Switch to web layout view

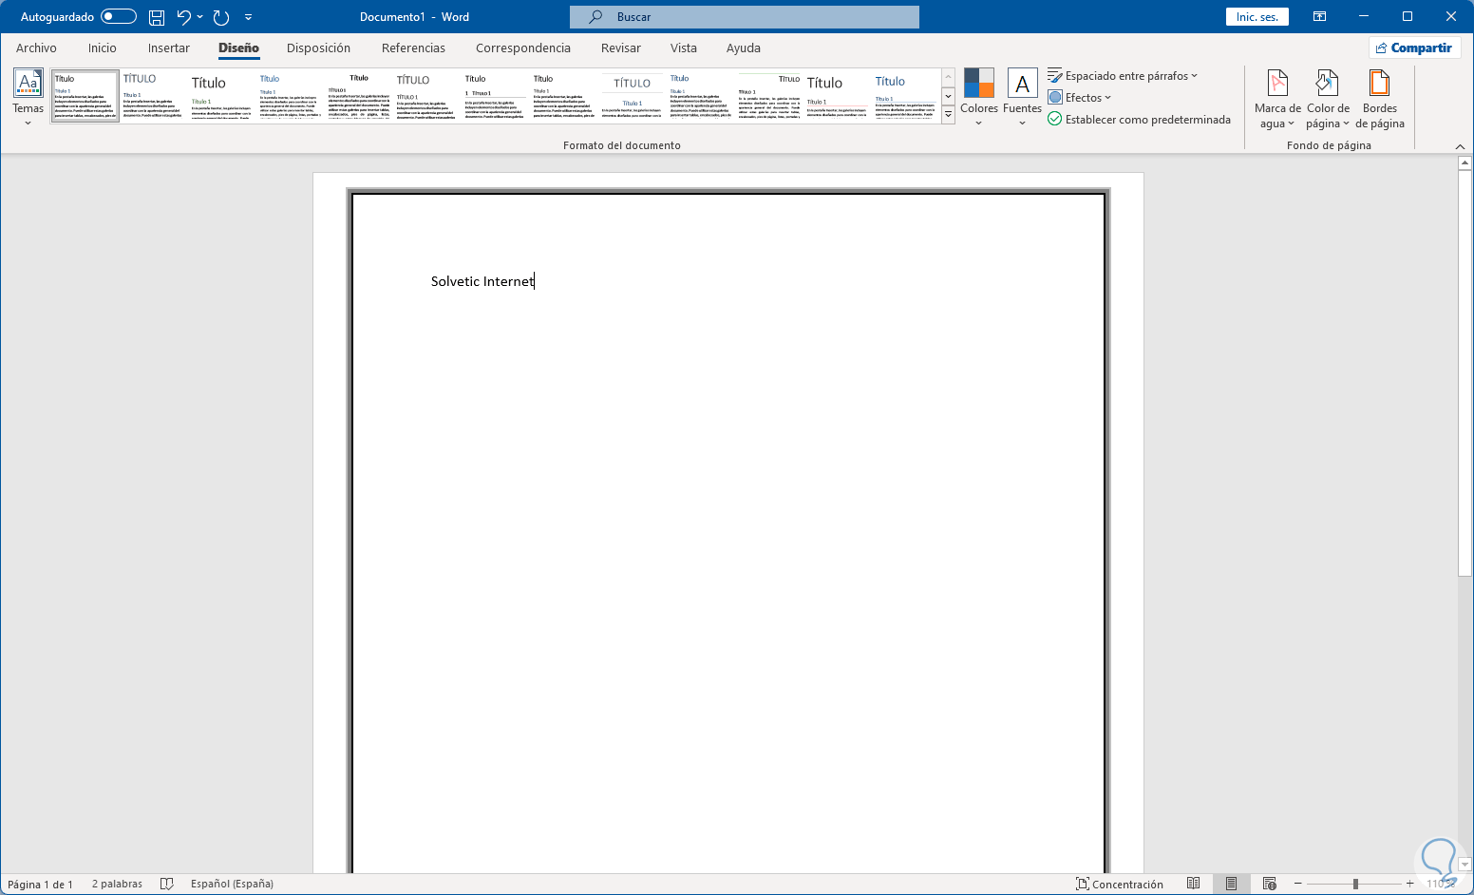coord(1269,884)
